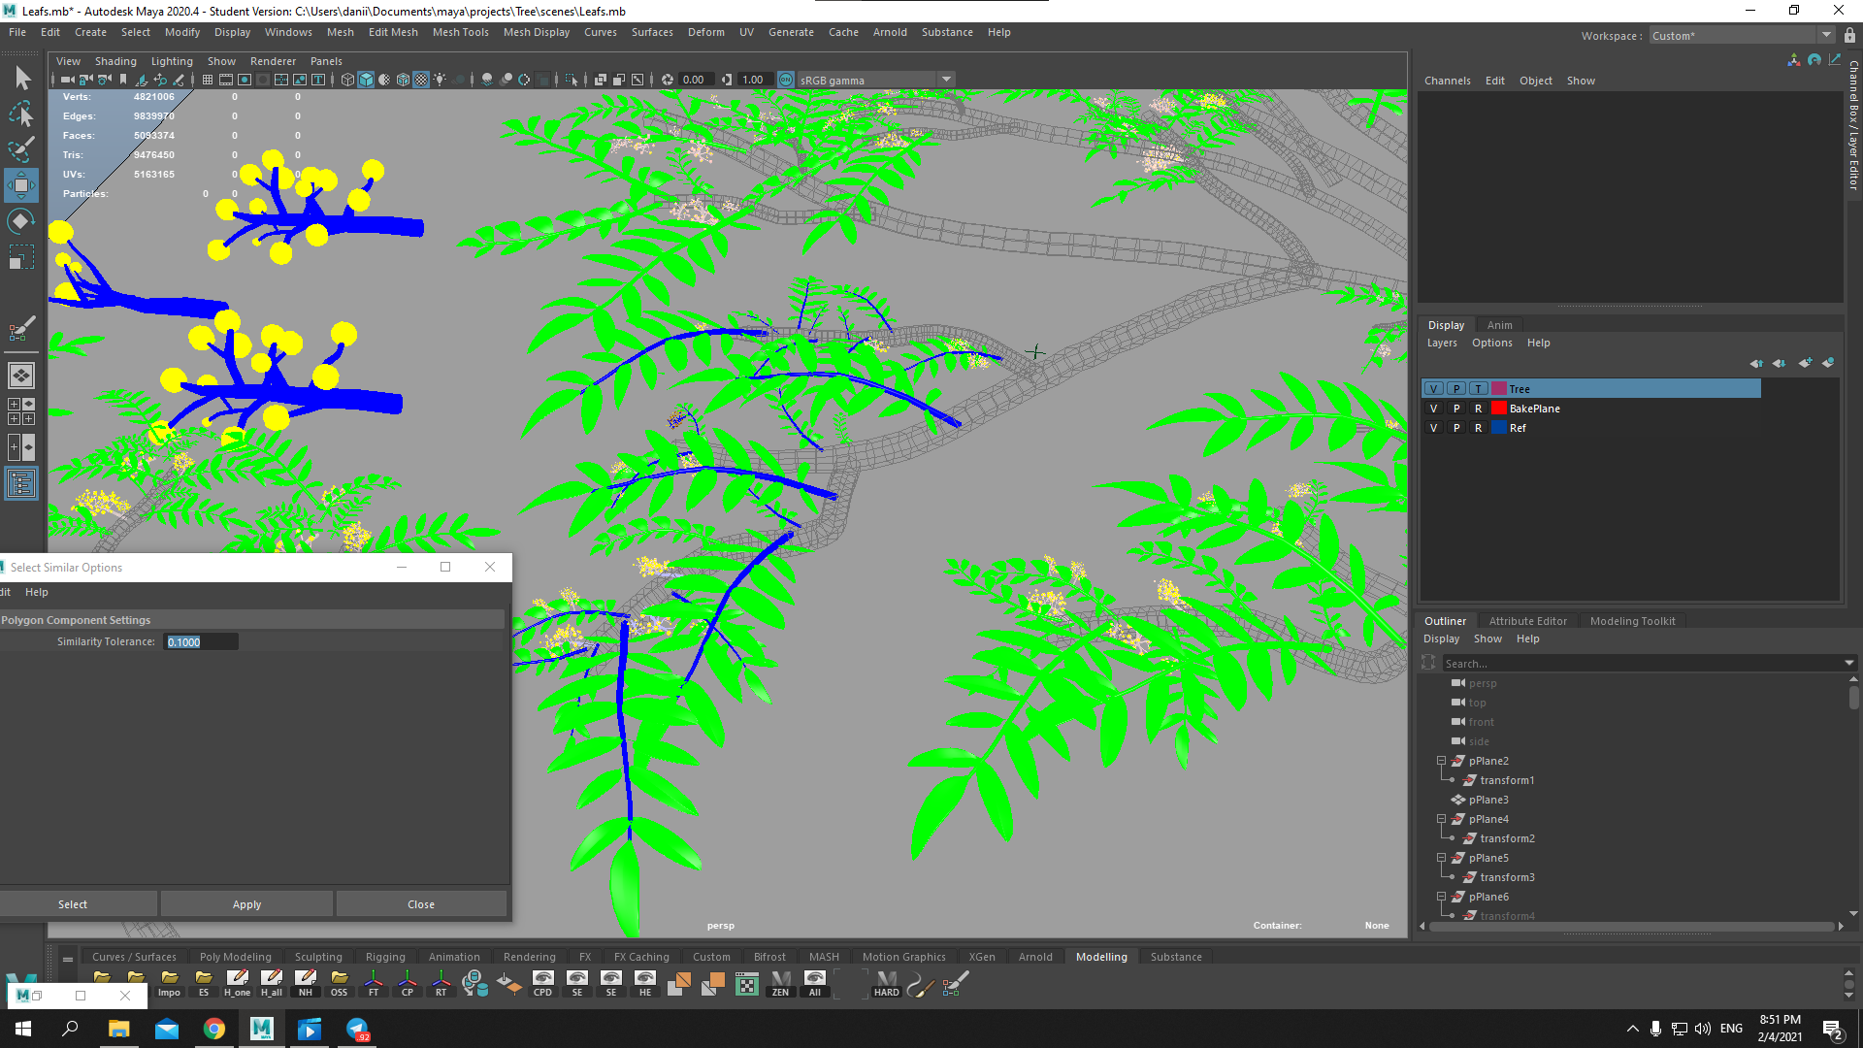The width and height of the screenshot is (1863, 1048).
Task: Click the CPD shelf button
Action: (x=542, y=984)
